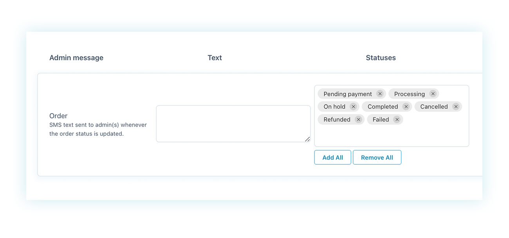Viewport: 509px width, 238px height.
Task: Select the Refunded tag label
Action: click(337, 120)
